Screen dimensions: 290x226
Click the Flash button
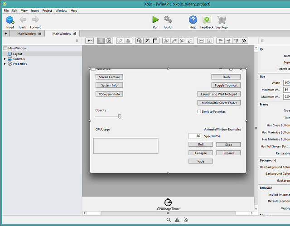pyautogui.click(x=226, y=77)
